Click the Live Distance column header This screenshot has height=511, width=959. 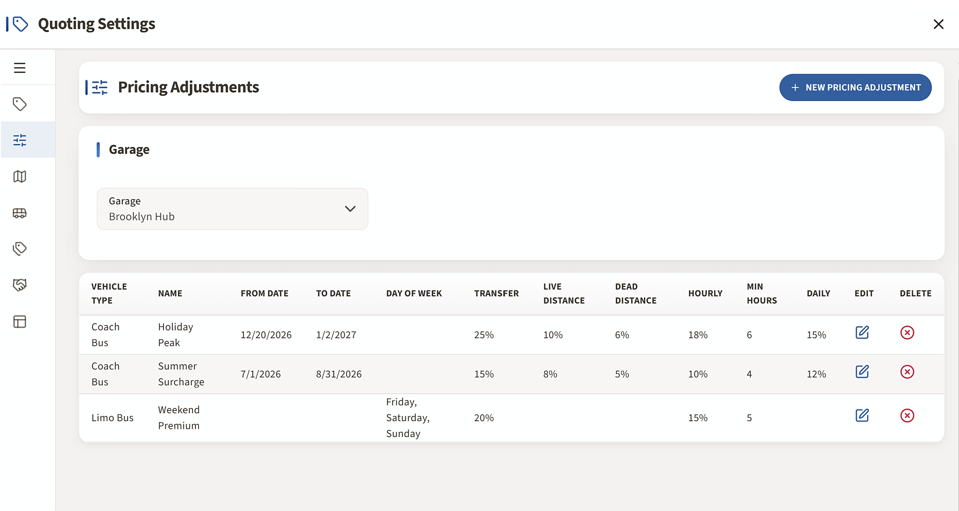pos(564,293)
